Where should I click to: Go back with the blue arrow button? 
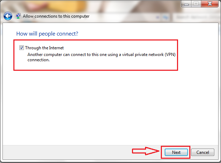[x=8, y=16]
